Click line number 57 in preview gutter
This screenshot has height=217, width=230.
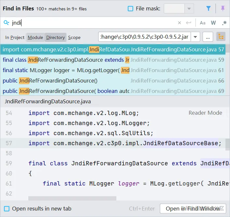pos(9,143)
